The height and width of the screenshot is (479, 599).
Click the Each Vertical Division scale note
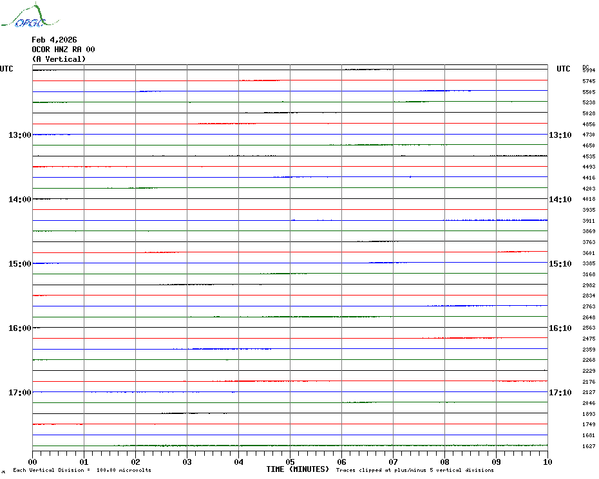82,471
